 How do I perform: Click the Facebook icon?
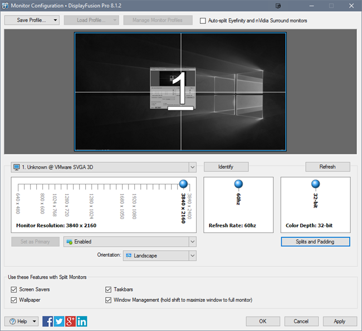point(47,322)
